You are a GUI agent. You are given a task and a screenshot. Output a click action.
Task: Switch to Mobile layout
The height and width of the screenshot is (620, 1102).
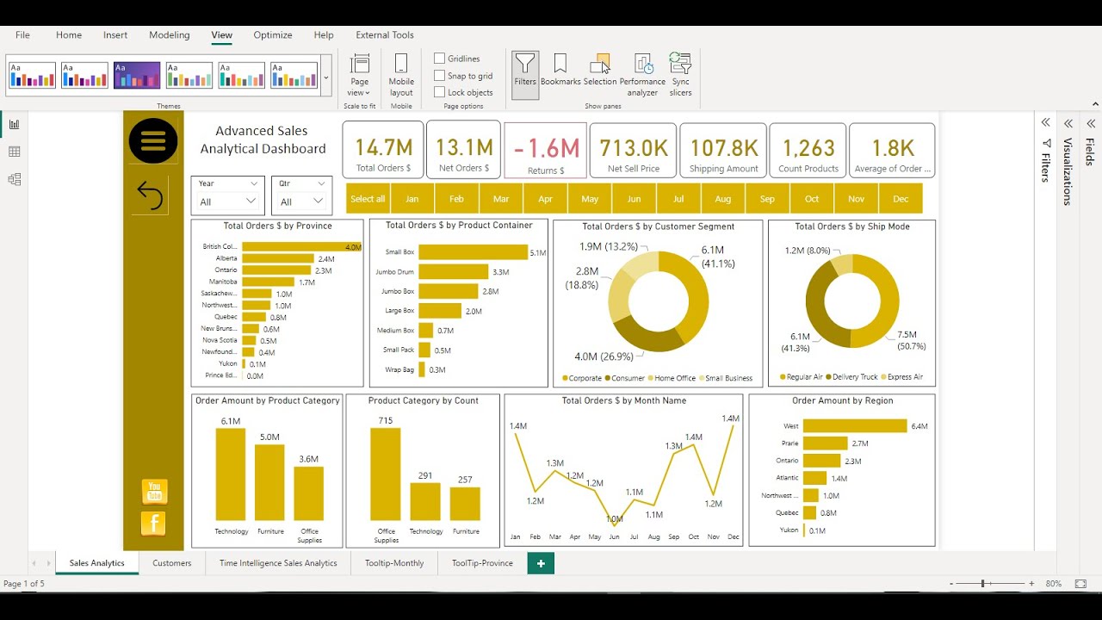coord(401,76)
